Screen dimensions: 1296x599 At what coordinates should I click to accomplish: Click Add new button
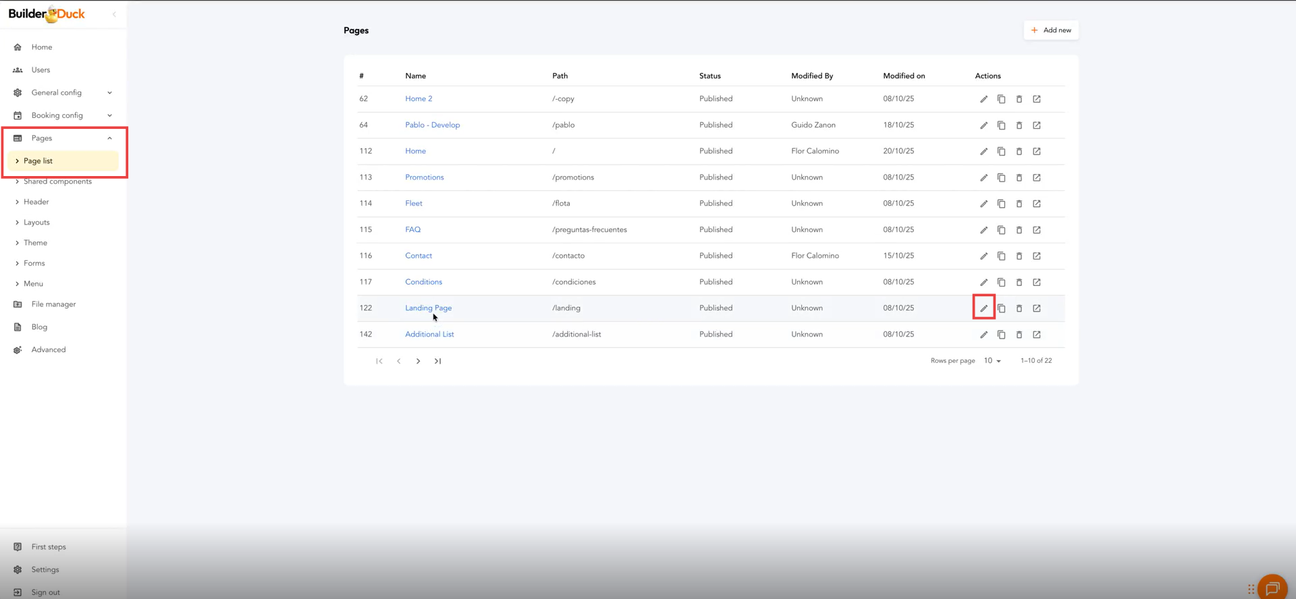point(1050,30)
